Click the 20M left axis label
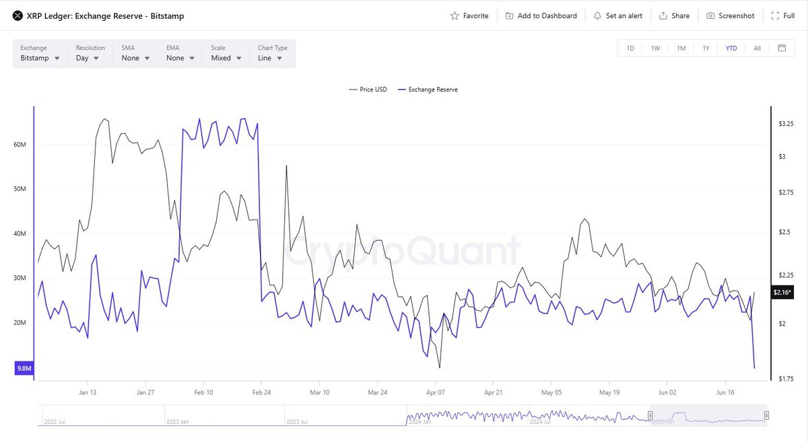Viewport: 808px width, 442px height. (19, 323)
